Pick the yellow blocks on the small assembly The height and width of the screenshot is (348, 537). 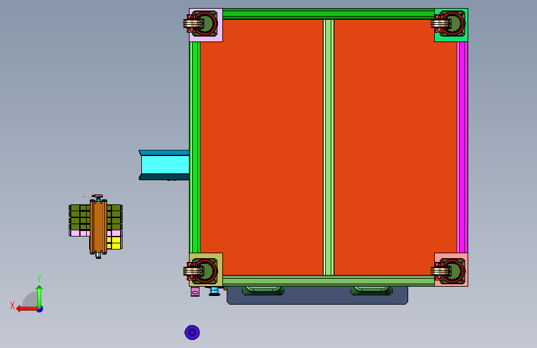pos(115,243)
